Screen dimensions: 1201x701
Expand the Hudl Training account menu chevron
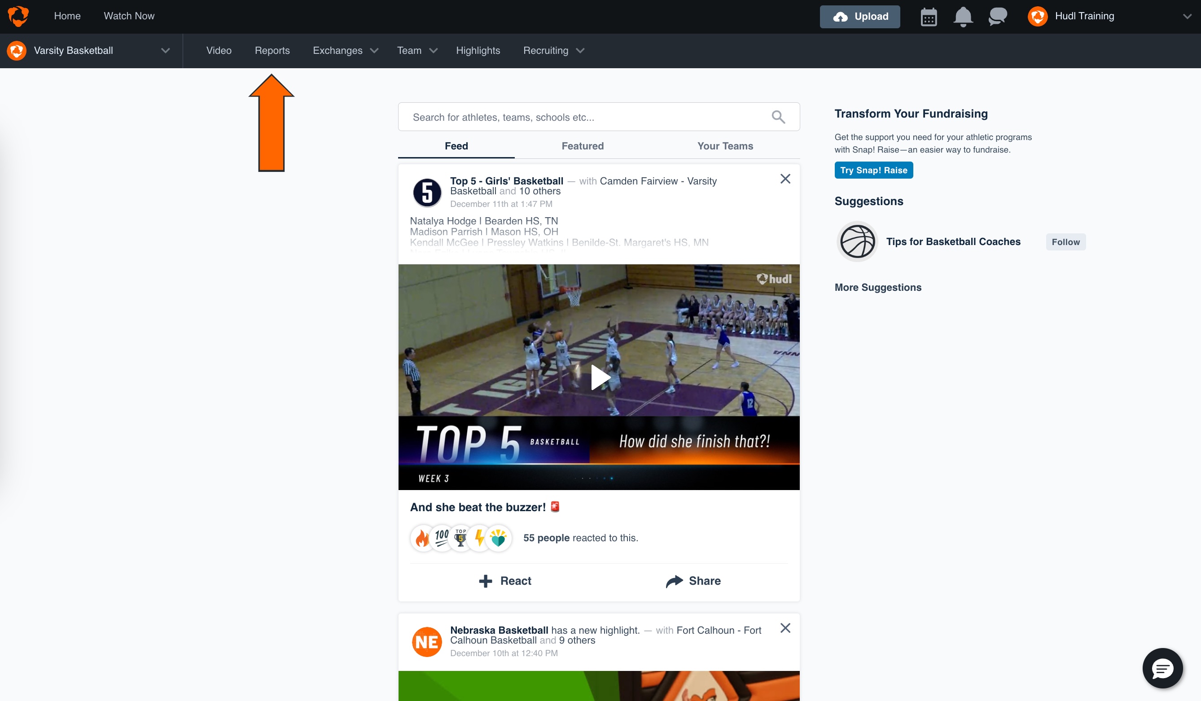pyautogui.click(x=1187, y=16)
